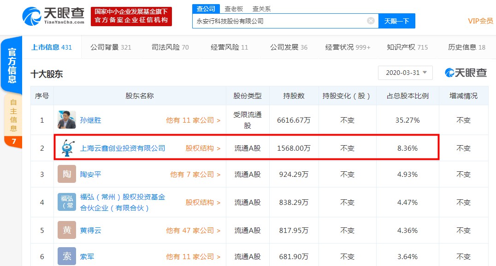Screen dimensions: 496x266
Task: Open the 经营状况 999+ tab
Action: pyautogui.click(x=348, y=47)
